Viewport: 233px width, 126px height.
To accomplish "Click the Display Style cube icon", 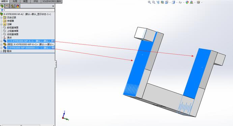I will (173, 2).
